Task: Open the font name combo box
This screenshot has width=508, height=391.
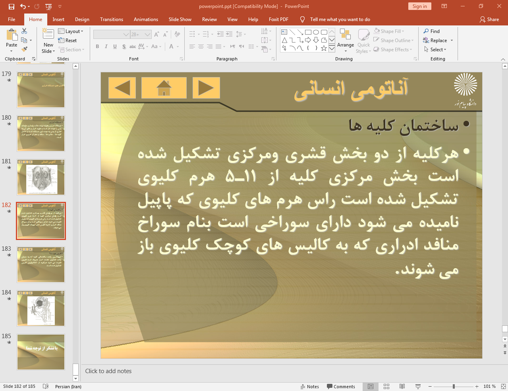Action: [112, 35]
